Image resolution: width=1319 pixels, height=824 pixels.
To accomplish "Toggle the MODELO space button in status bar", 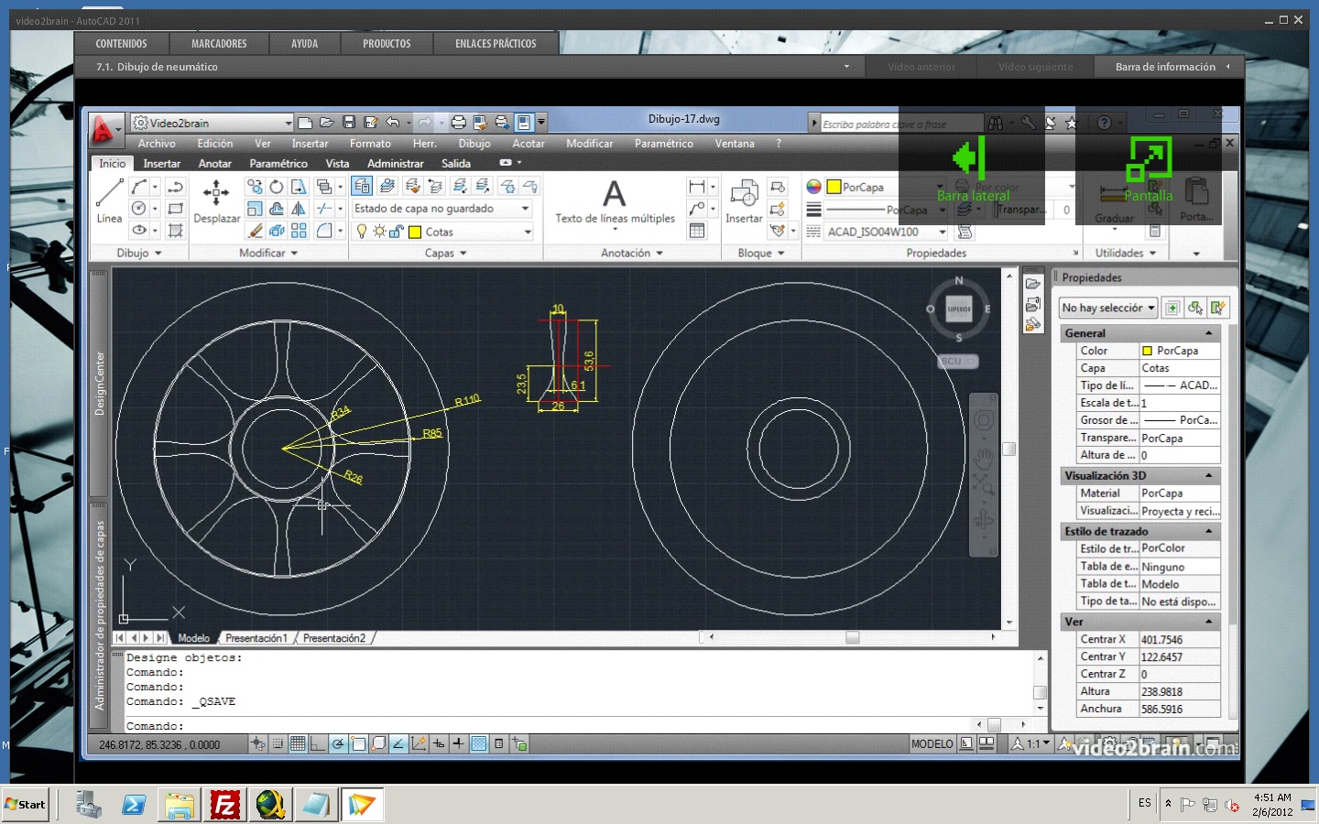I will point(932,744).
